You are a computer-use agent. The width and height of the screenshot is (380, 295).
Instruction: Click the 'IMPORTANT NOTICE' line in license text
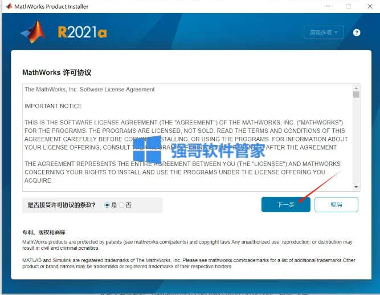(53, 106)
